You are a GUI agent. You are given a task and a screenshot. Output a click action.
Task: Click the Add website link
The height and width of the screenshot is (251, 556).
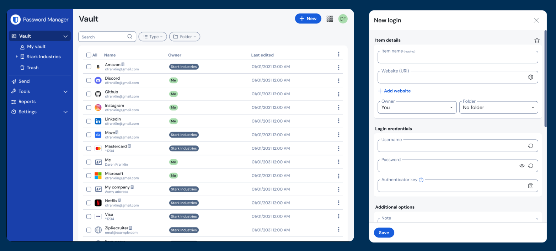click(x=394, y=91)
